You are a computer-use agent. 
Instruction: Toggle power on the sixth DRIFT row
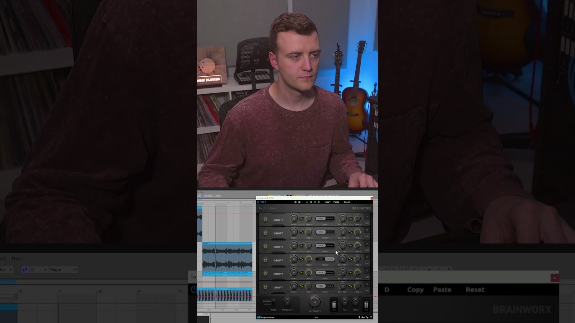click(265, 287)
